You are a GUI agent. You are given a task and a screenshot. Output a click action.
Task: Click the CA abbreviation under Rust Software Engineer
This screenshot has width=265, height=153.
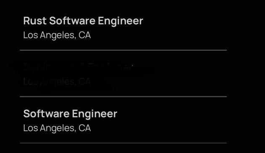click(x=85, y=35)
